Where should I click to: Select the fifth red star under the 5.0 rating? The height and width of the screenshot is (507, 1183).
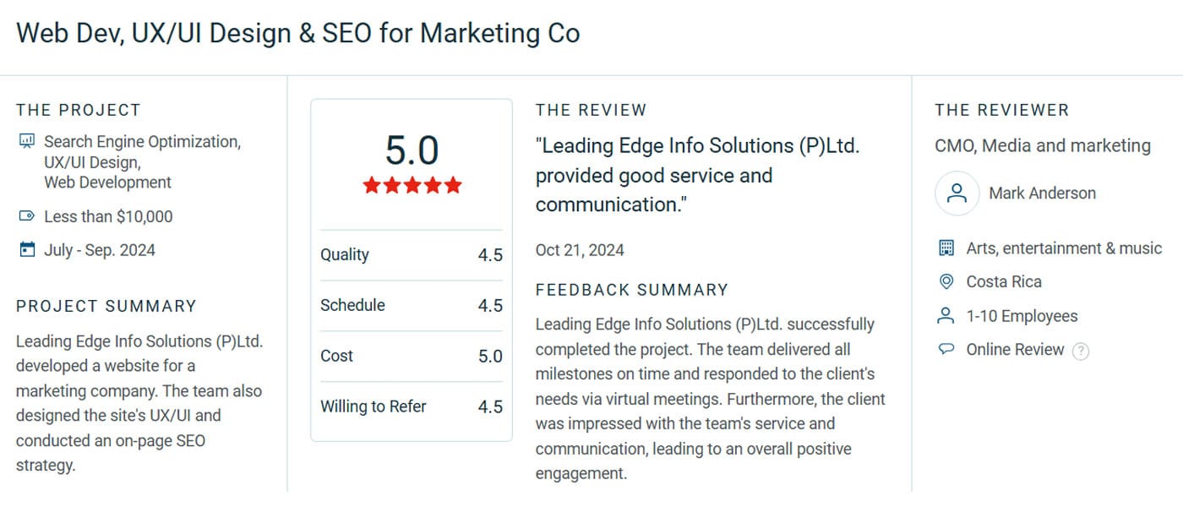click(x=454, y=185)
